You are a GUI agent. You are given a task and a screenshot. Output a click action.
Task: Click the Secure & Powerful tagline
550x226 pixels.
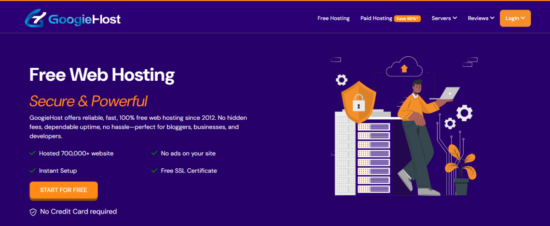click(88, 101)
